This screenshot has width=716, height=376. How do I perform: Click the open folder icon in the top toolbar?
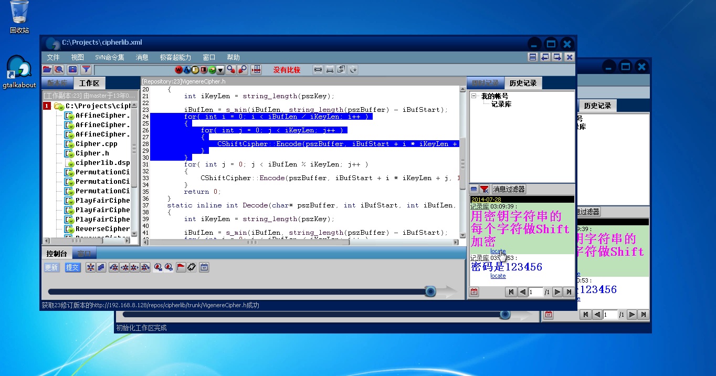tap(47, 70)
